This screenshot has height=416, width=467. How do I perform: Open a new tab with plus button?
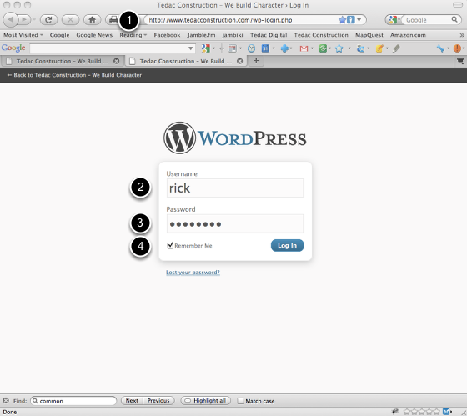click(256, 61)
